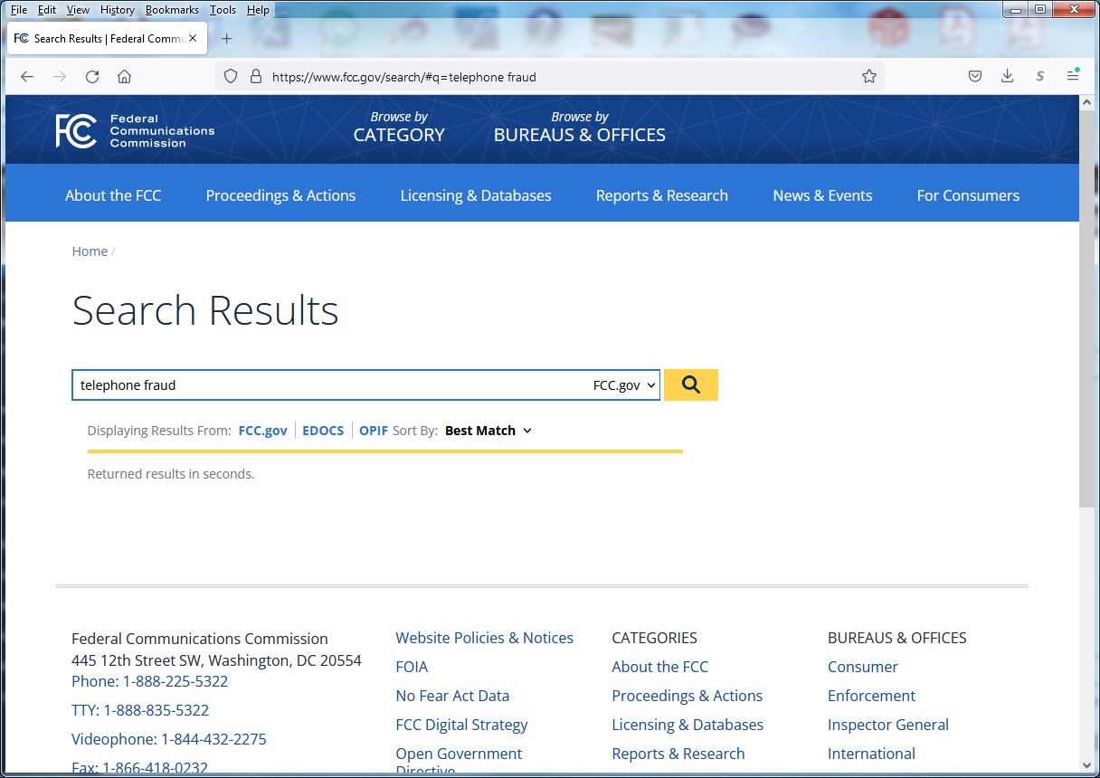Open the tracking protection shield icon
Image resolution: width=1100 pixels, height=778 pixels.
[231, 77]
